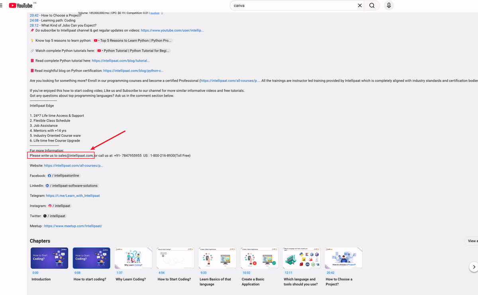
Task: Click the 12:11 chapter timestamp
Action: (x=288, y=273)
